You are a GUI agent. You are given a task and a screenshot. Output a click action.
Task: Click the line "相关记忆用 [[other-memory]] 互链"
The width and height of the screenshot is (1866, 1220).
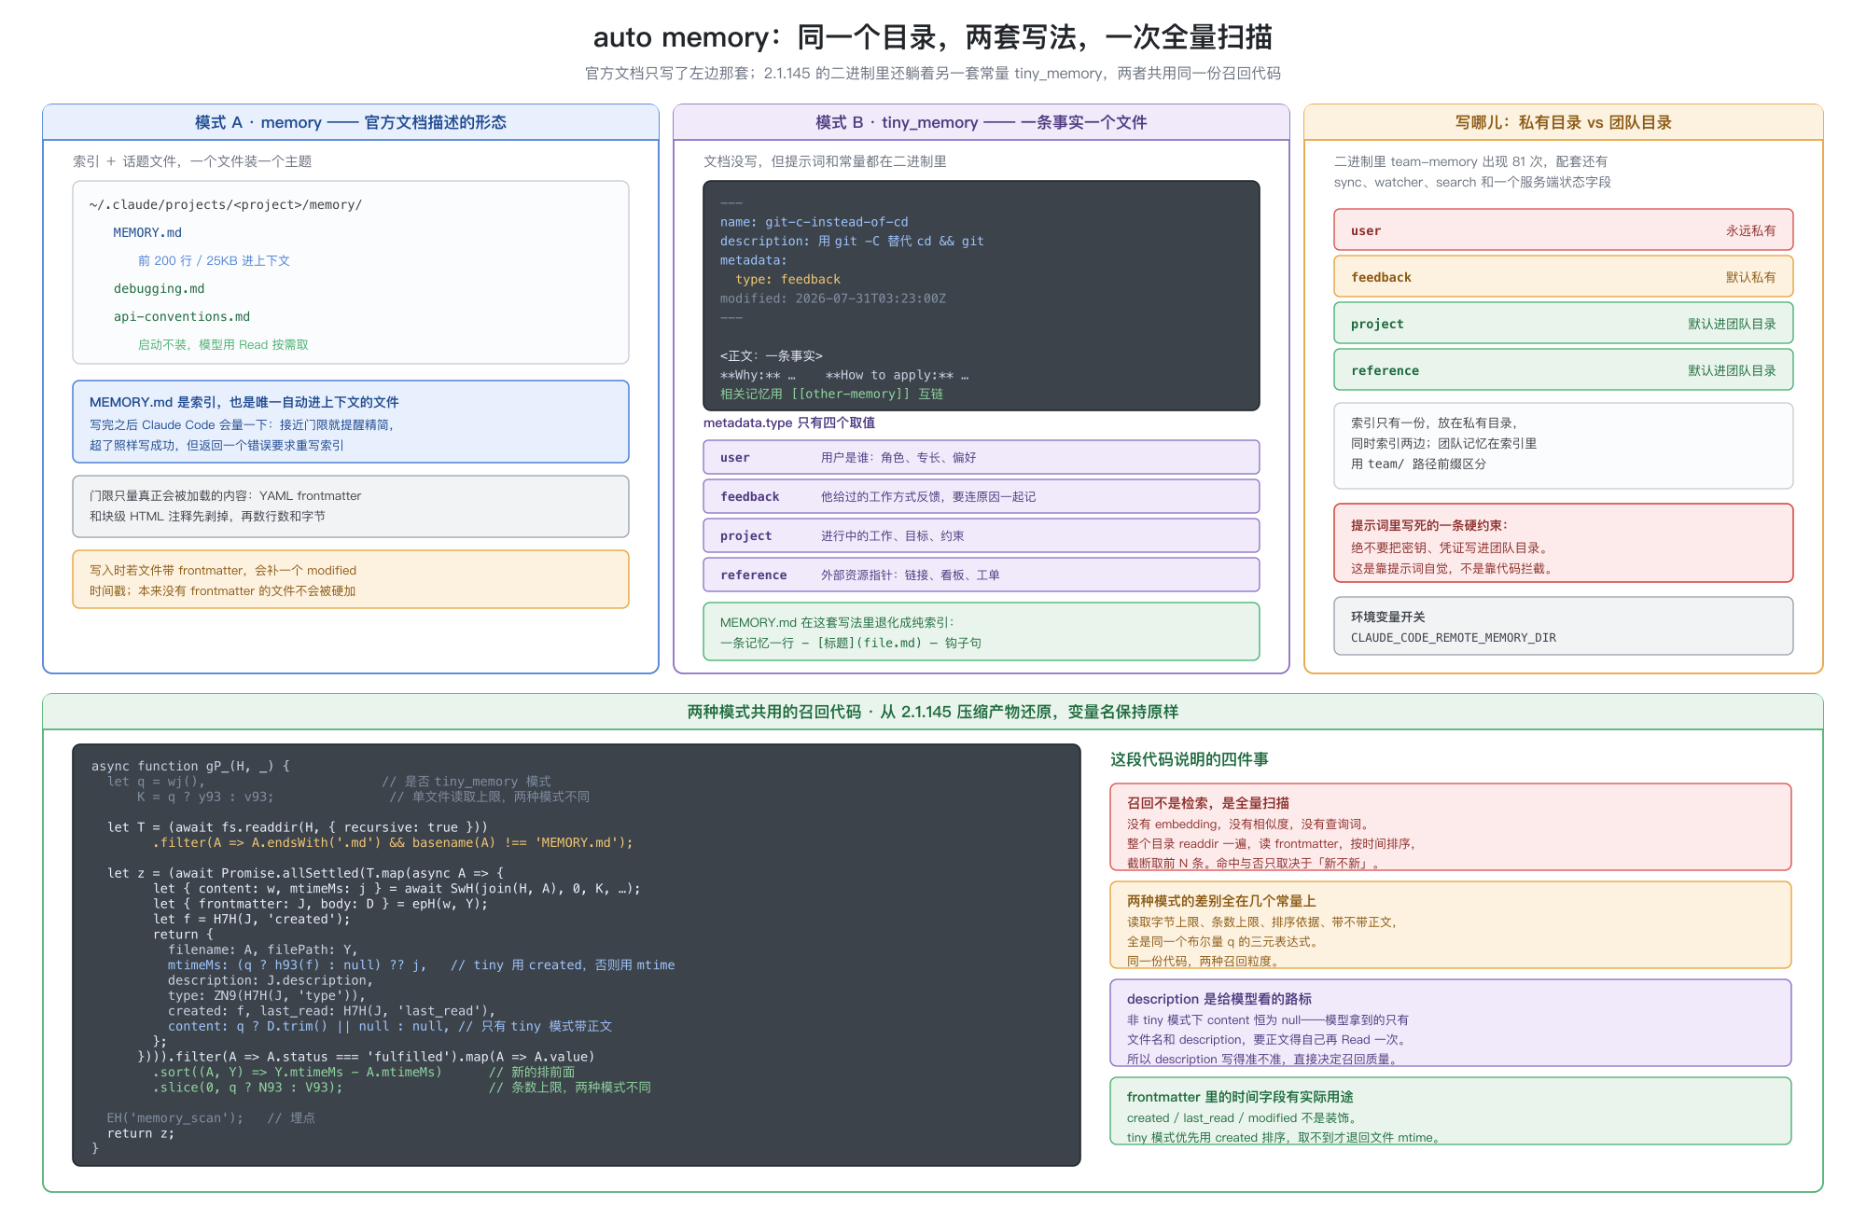click(x=831, y=394)
